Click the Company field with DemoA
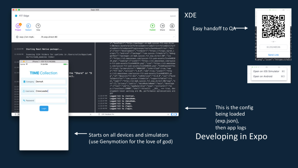This screenshot has height=168, width=298. 50,82
